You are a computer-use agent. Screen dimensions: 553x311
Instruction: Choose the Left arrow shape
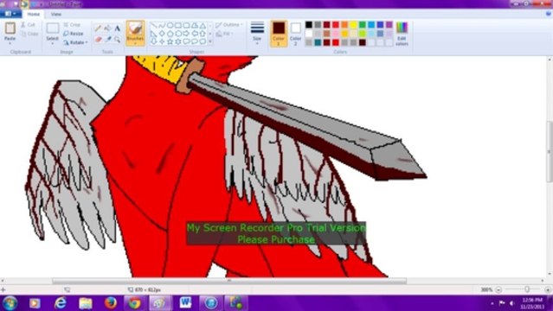tap(195, 34)
